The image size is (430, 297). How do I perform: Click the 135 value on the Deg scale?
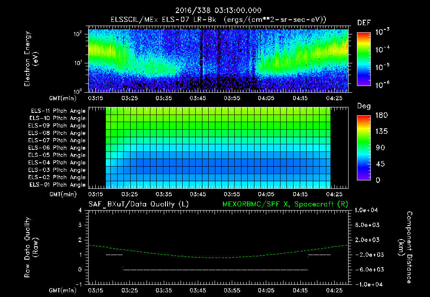[x=381, y=132]
